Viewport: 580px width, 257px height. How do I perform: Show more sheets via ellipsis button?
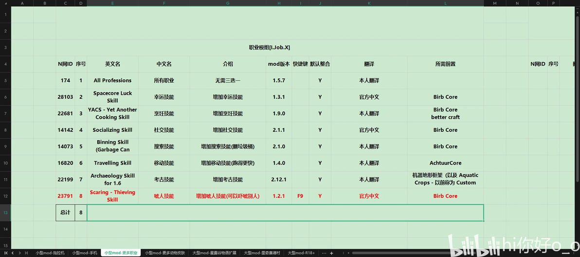coord(324,253)
